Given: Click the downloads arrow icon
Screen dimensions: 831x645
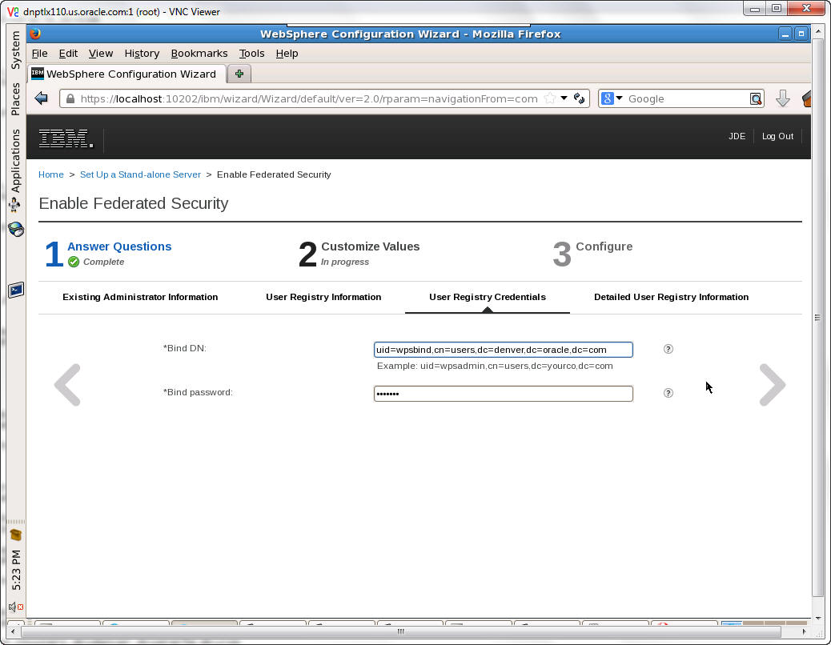Looking at the screenshot, I should (x=783, y=98).
